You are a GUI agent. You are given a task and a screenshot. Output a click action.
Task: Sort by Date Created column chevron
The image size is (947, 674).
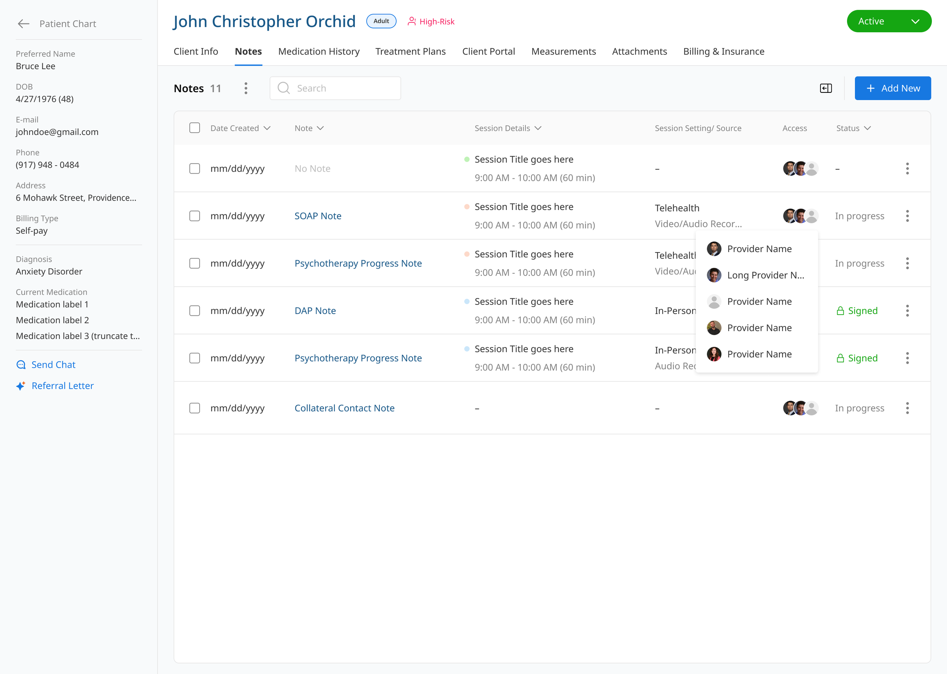coord(267,128)
